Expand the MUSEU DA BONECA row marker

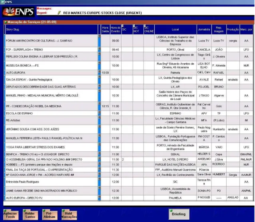tap(100, 63)
